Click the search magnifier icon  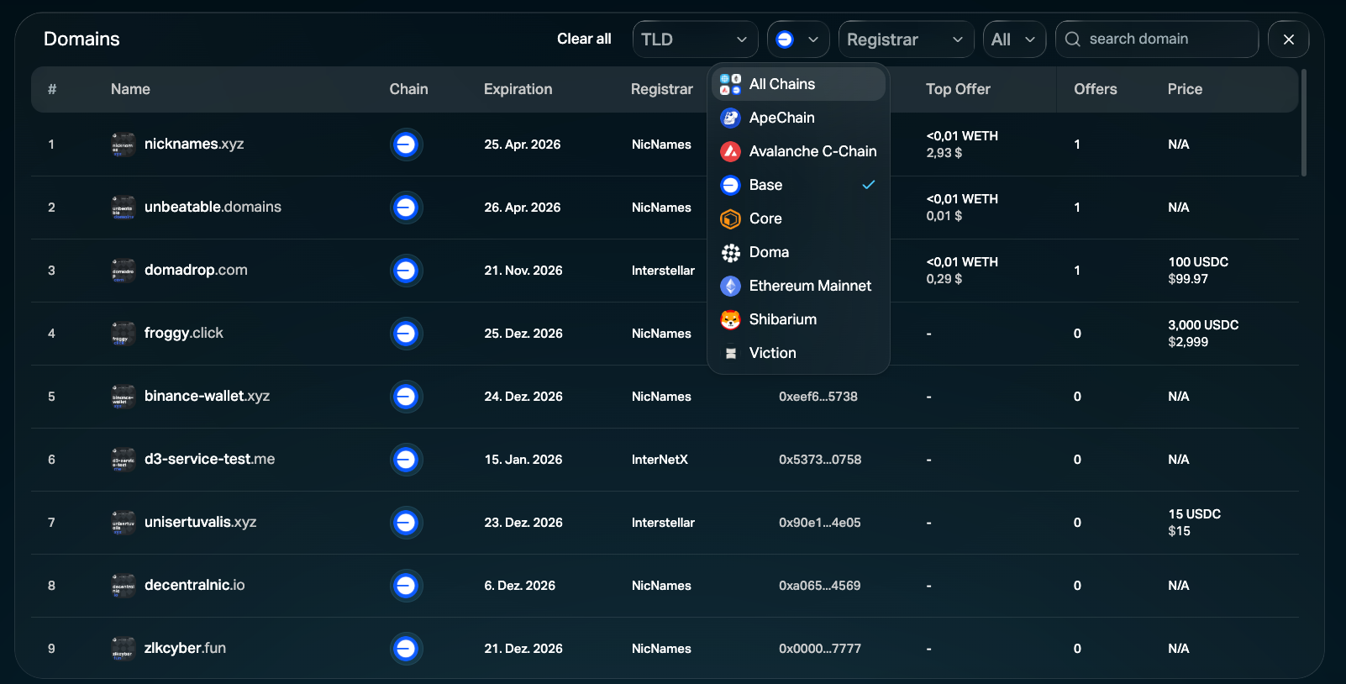(1072, 39)
